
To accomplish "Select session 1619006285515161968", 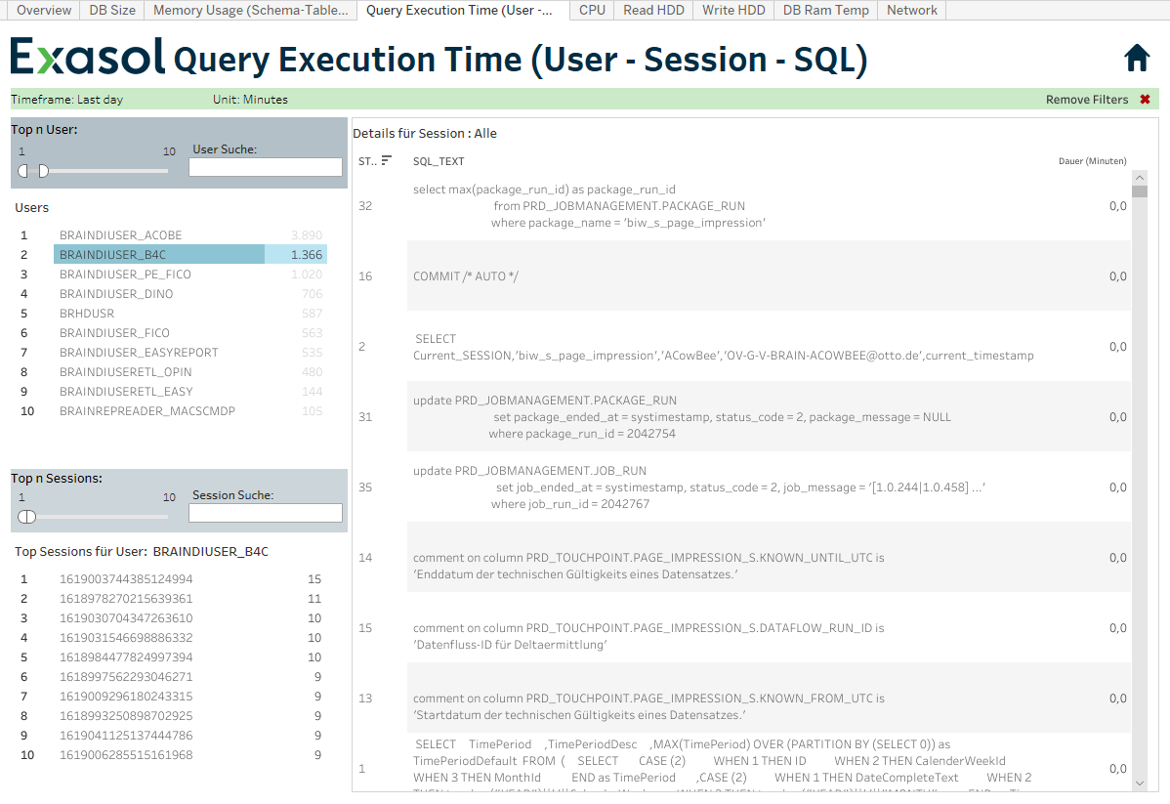I will click(126, 755).
